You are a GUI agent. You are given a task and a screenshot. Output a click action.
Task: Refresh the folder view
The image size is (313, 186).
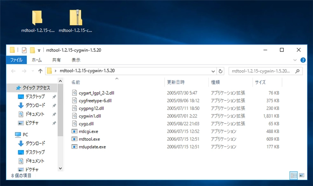pos(220,71)
